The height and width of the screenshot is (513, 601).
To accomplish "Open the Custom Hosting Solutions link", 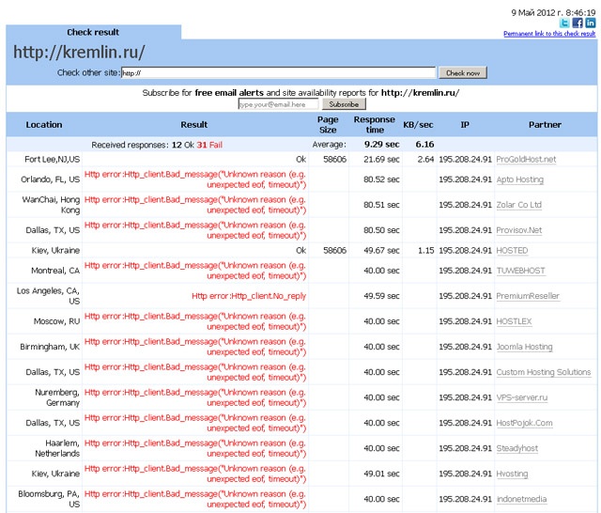I will [543, 372].
